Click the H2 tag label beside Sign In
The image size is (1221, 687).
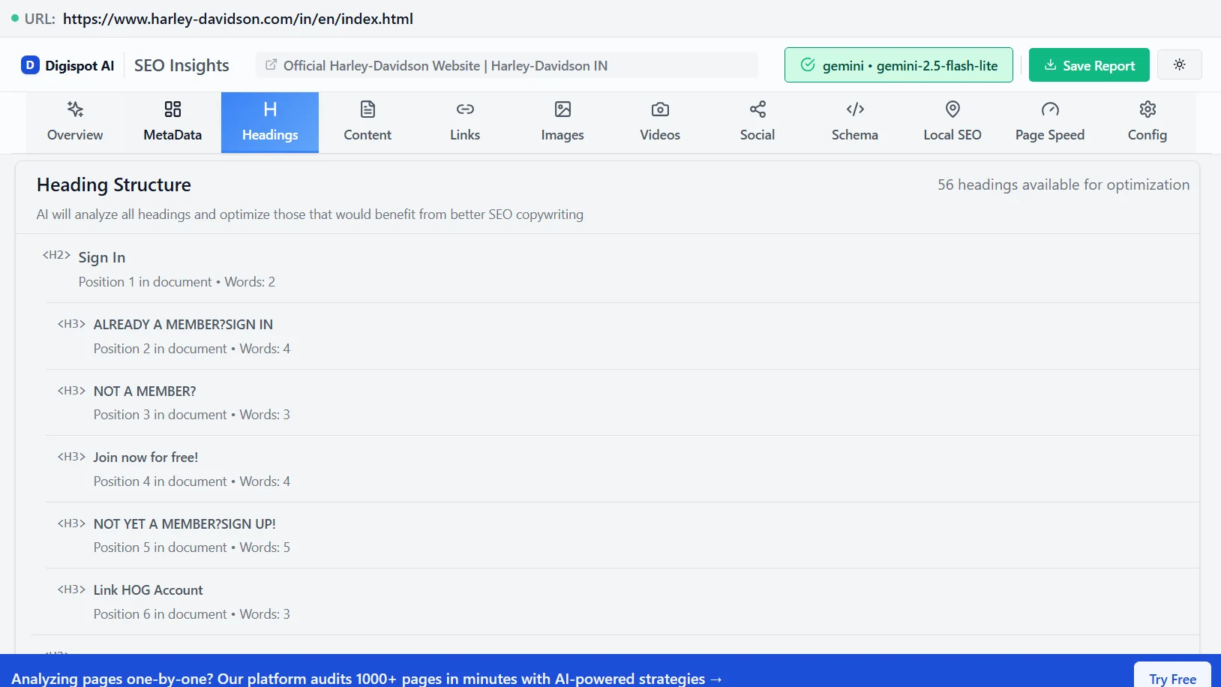pyautogui.click(x=56, y=255)
